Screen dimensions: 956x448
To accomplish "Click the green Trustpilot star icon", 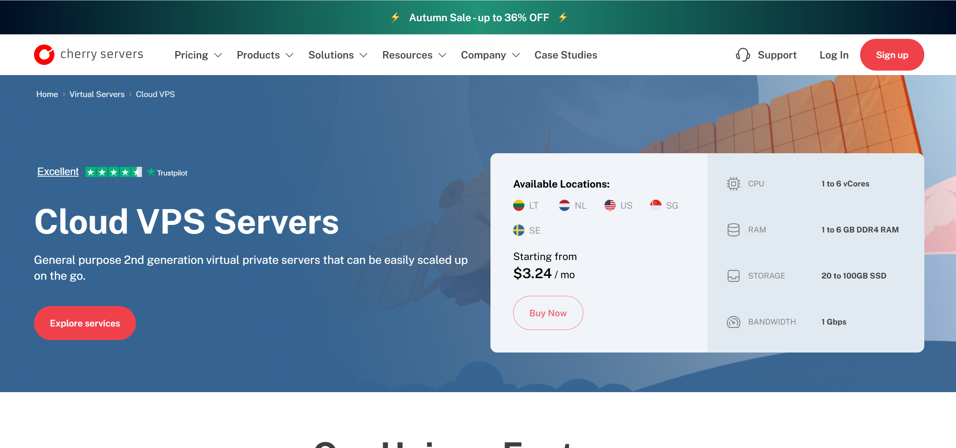I will click(151, 172).
